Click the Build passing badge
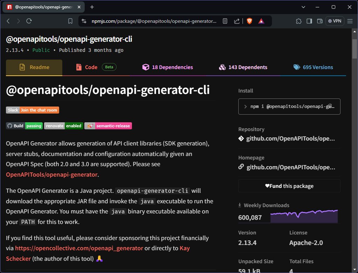This screenshot has width=358, height=273. click(24, 126)
